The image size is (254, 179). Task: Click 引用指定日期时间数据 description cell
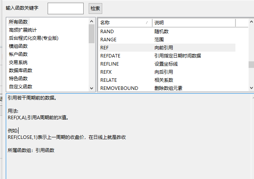point(178,56)
